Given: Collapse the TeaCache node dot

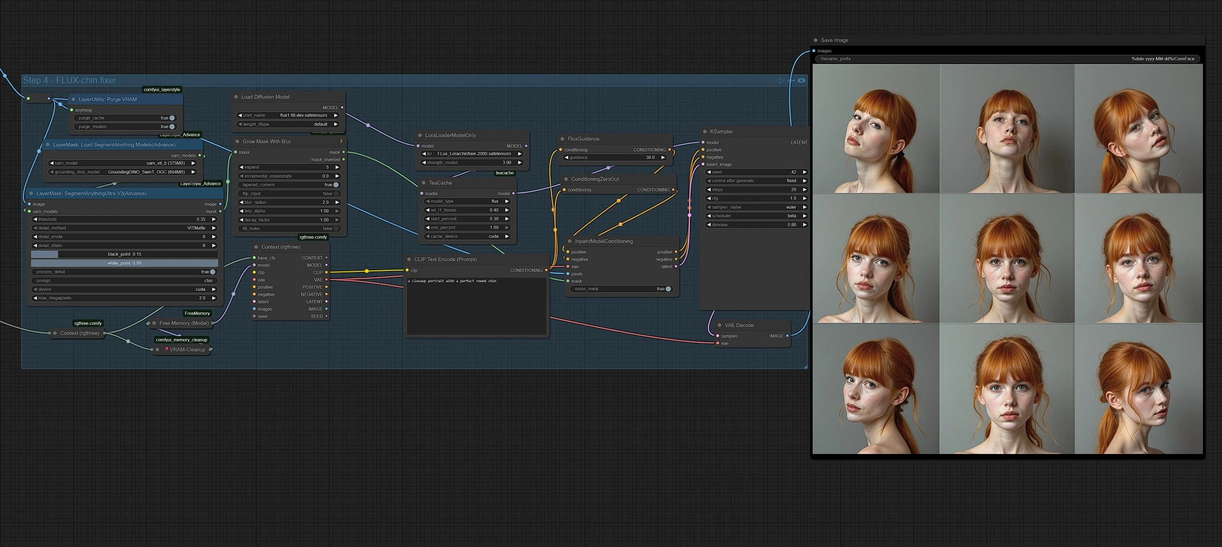Looking at the screenshot, I should 423,183.
